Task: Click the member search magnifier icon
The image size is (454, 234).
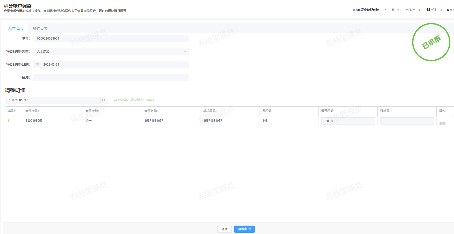Action: click(104, 100)
